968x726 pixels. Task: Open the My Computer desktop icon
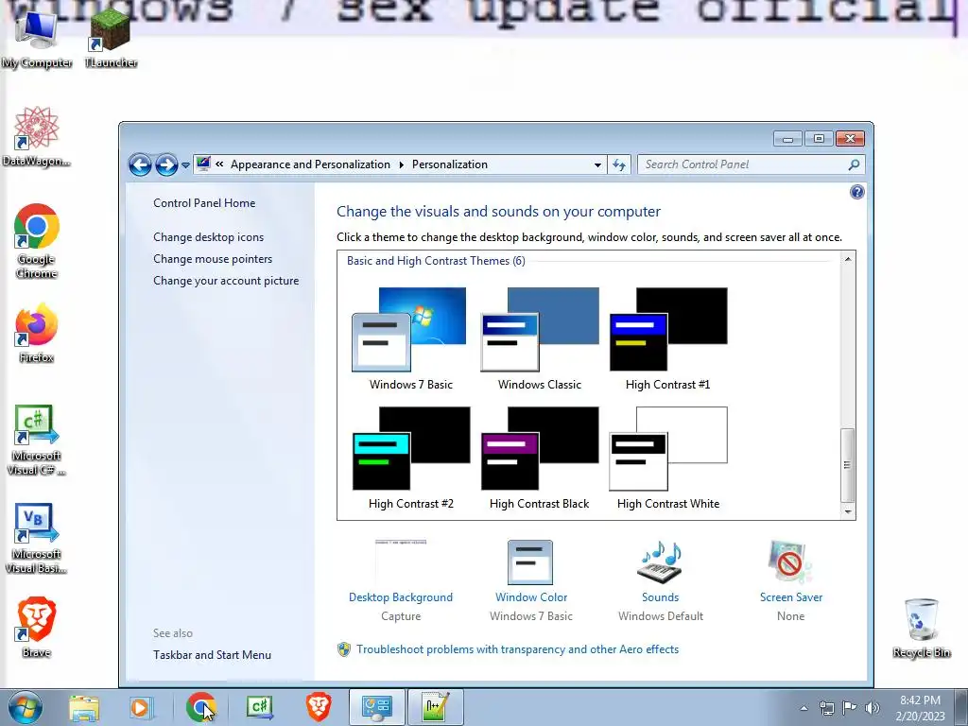37,39
